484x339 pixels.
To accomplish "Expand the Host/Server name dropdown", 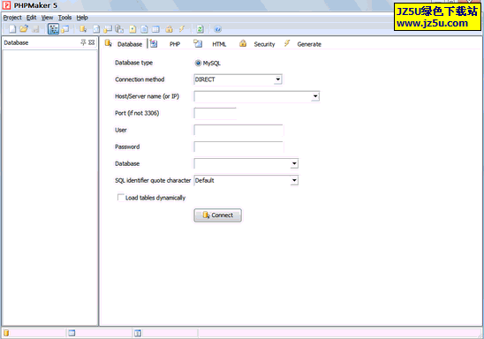I will click(314, 96).
